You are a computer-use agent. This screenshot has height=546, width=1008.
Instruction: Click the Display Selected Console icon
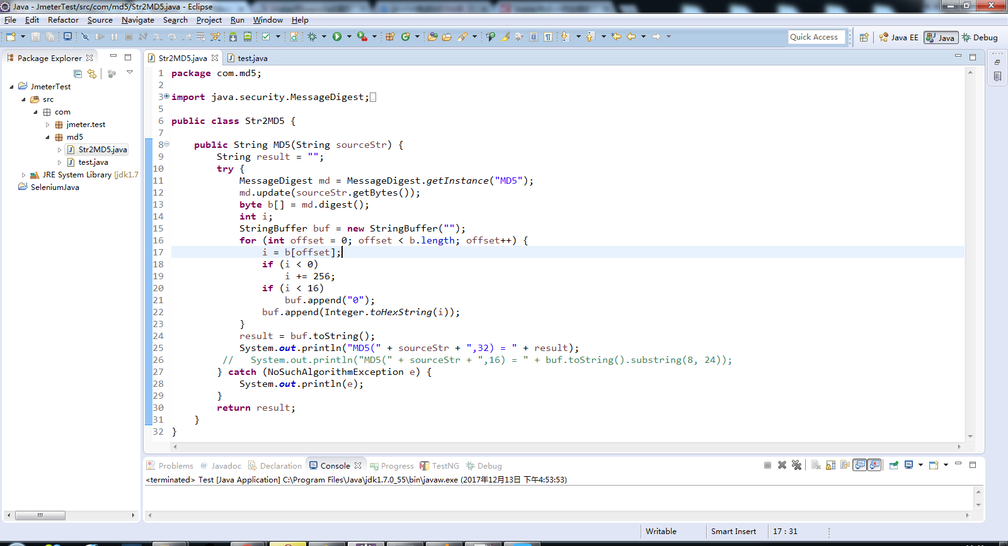click(x=908, y=465)
